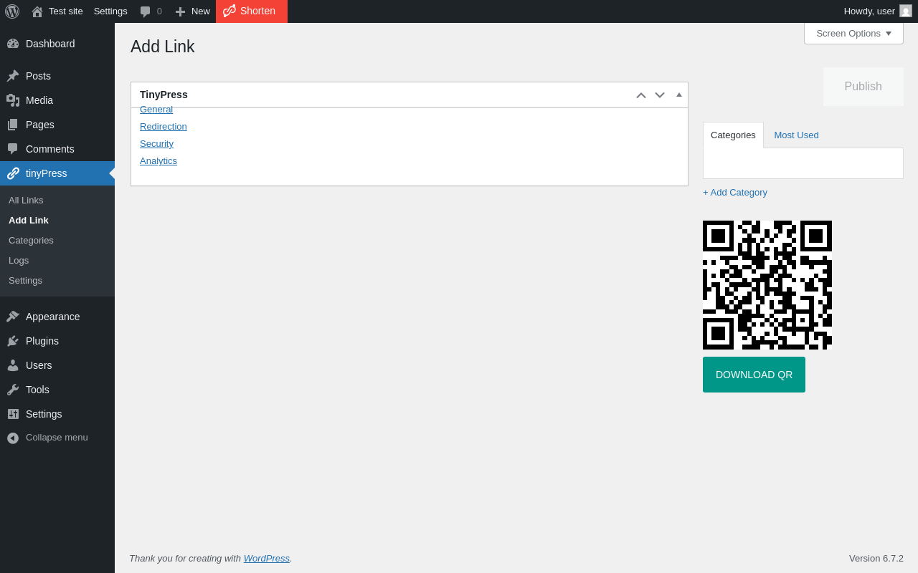918x573 pixels.
Task: Click the + Add Category link
Action: click(735, 193)
